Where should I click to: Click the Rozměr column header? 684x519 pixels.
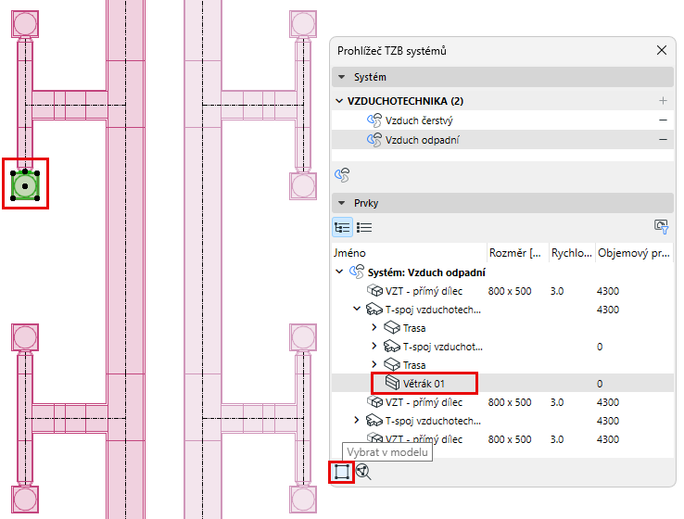517,253
